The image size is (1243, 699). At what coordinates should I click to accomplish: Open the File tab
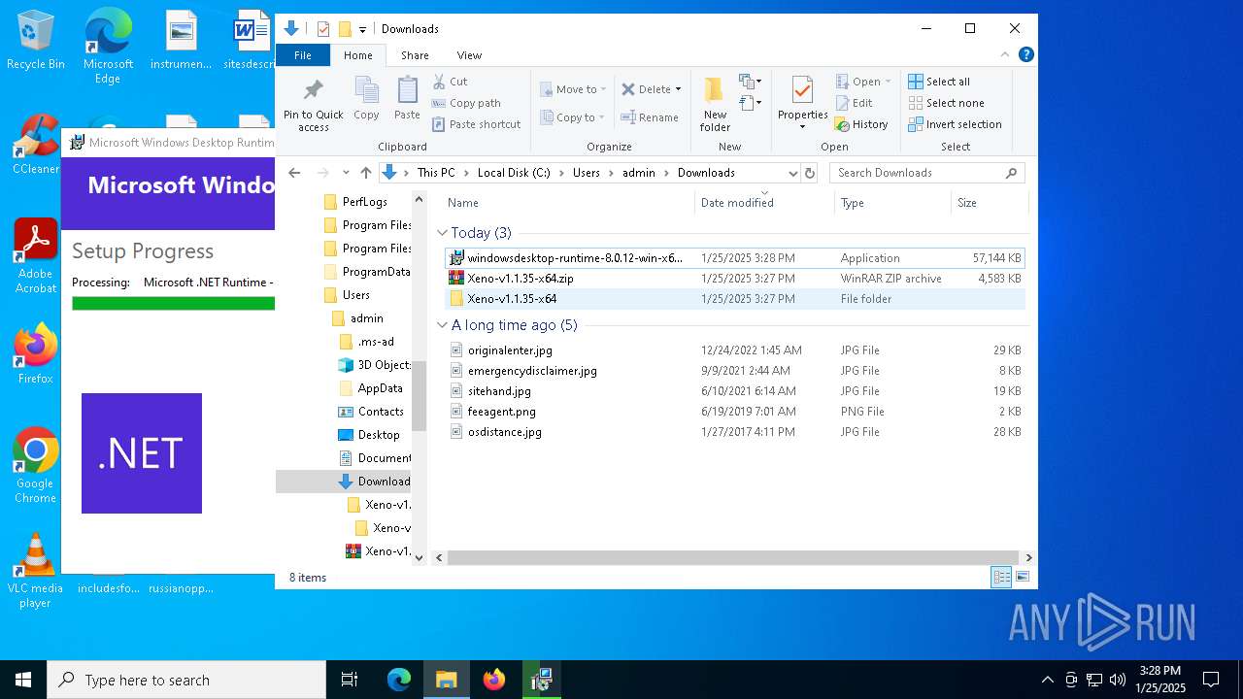coord(303,55)
